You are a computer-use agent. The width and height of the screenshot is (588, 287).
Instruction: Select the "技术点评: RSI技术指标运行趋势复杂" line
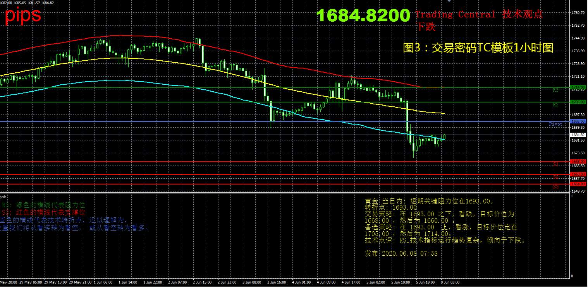click(x=445, y=241)
